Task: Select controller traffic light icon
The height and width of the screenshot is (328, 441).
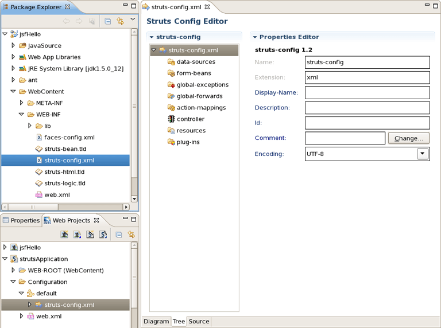Action: coord(171,119)
